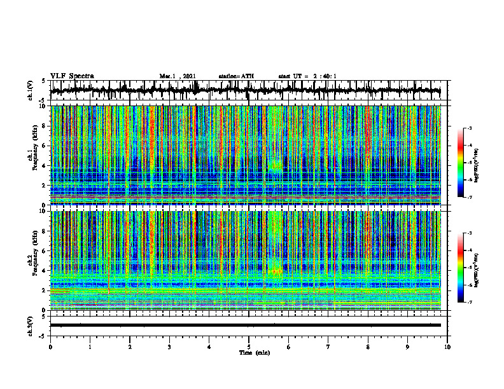This screenshot has height=389, width=504.
Task: Click tick label "8" on the time axis
Action: pyautogui.click(x=368, y=347)
